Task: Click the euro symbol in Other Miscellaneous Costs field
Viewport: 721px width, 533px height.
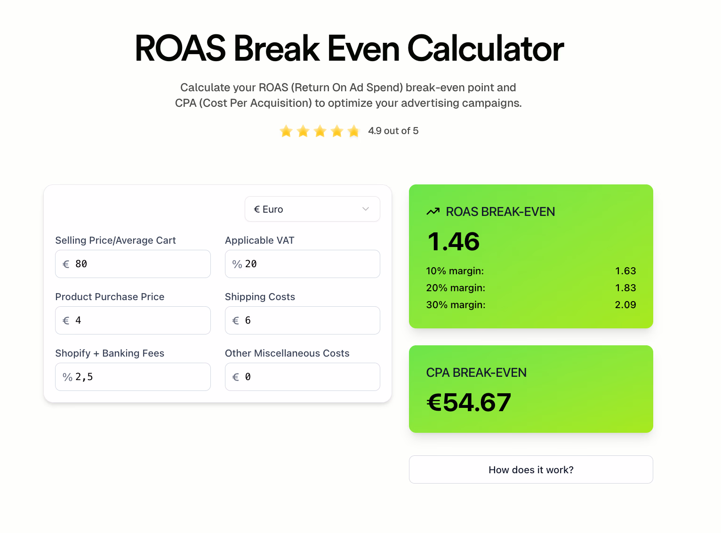Action: (x=236, y=377)
